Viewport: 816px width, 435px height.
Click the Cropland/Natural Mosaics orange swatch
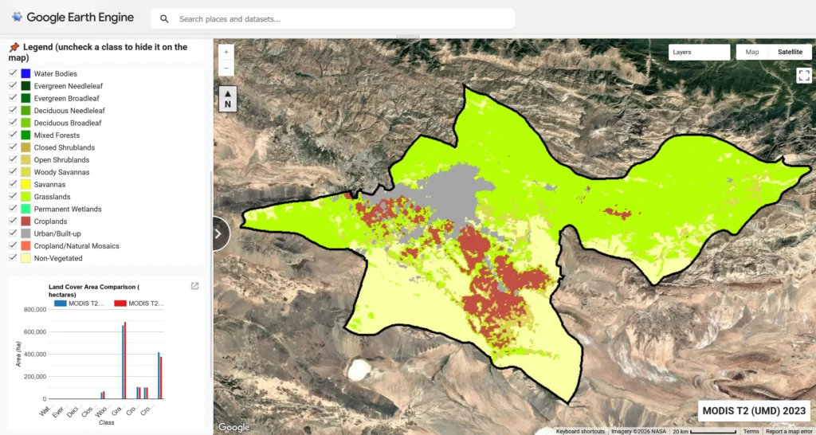pyautogui.click(x=25, y=245)
